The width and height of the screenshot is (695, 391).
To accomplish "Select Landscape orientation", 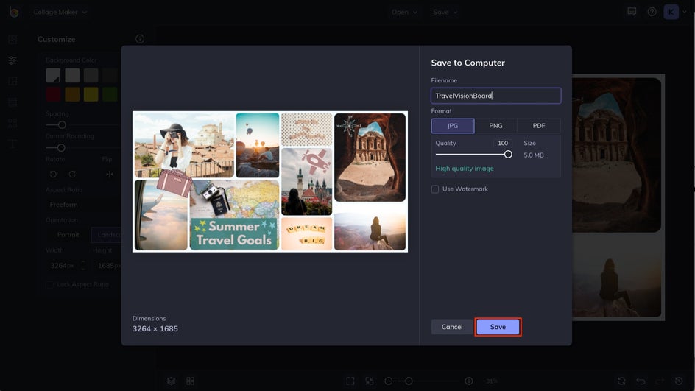I will click(106, 234).
